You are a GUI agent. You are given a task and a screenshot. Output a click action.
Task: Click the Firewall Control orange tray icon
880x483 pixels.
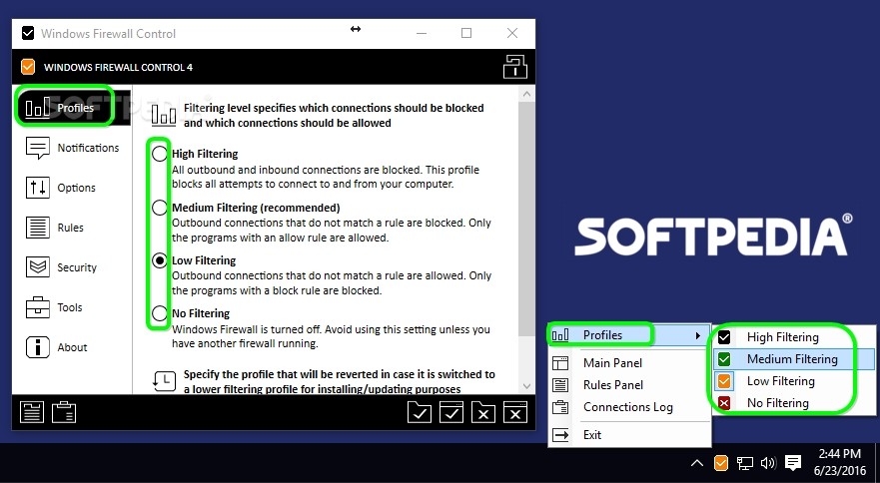click(720, 463)
